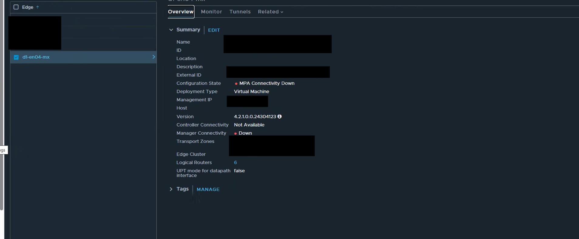Click the Edge column header label

[28, 7]
